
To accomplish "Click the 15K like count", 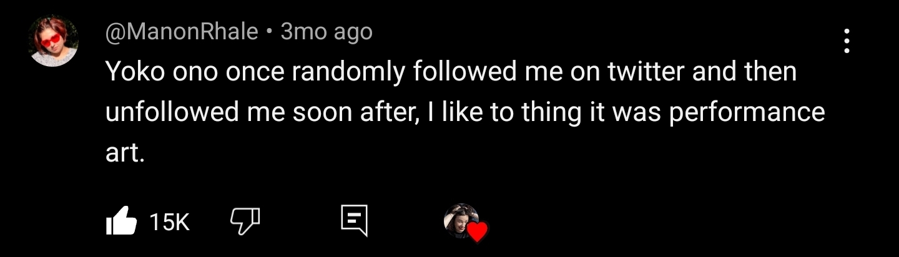I will pos(169,222).
